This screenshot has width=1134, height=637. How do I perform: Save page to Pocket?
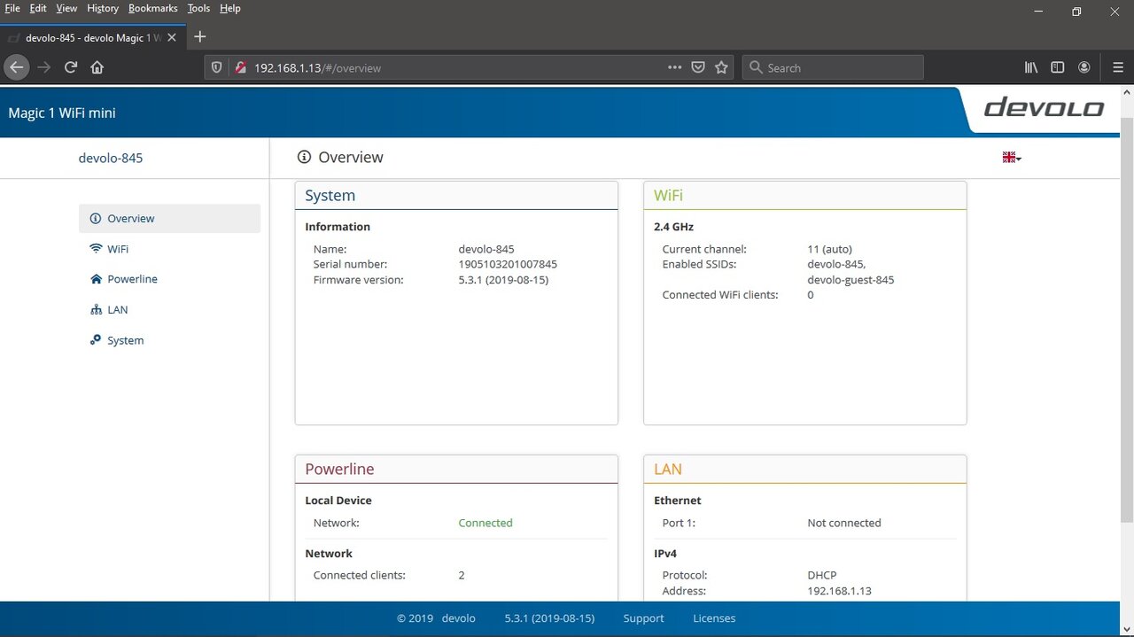(698, 67)
